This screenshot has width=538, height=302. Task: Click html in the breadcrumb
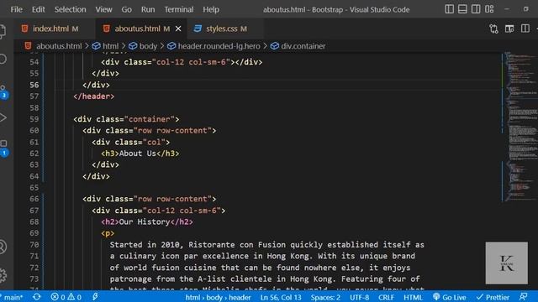click(x=110, y=46)
